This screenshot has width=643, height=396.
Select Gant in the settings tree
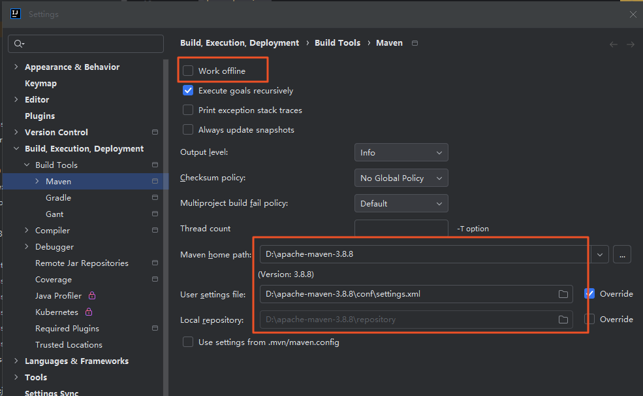pos(55,214)
